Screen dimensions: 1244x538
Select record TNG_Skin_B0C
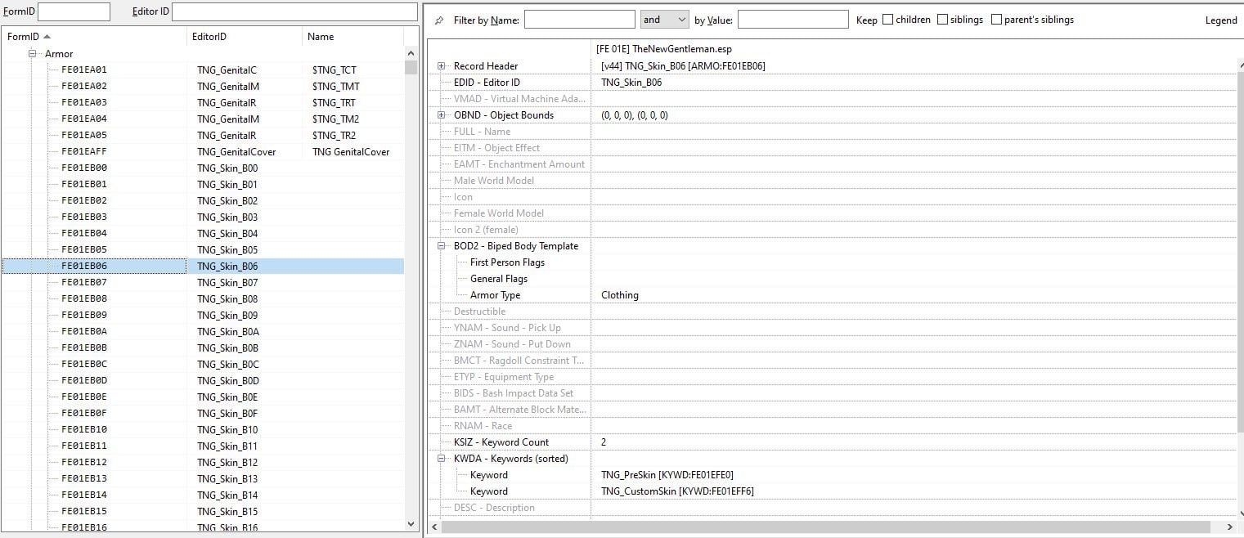click(x=203, y=365)
